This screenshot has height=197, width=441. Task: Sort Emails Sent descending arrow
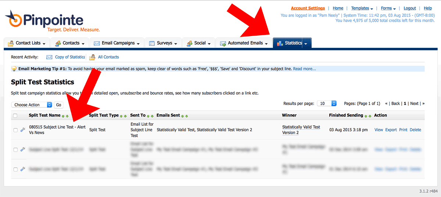187,116
